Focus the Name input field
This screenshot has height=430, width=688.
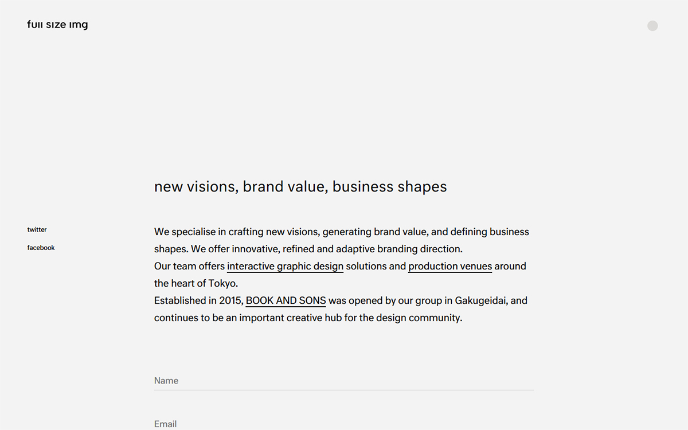click(x=344, y=381)
